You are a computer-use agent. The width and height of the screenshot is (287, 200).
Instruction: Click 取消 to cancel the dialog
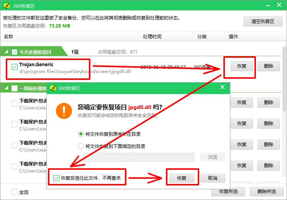coord(213,178)
